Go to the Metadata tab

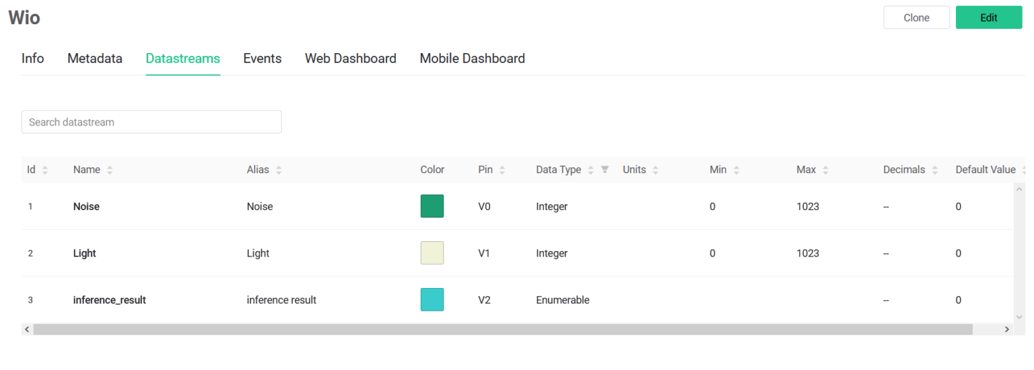click(x=95, y=58)
